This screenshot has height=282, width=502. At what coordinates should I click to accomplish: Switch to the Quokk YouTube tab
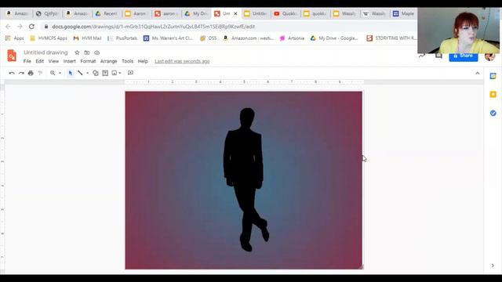tap(286, 13)
